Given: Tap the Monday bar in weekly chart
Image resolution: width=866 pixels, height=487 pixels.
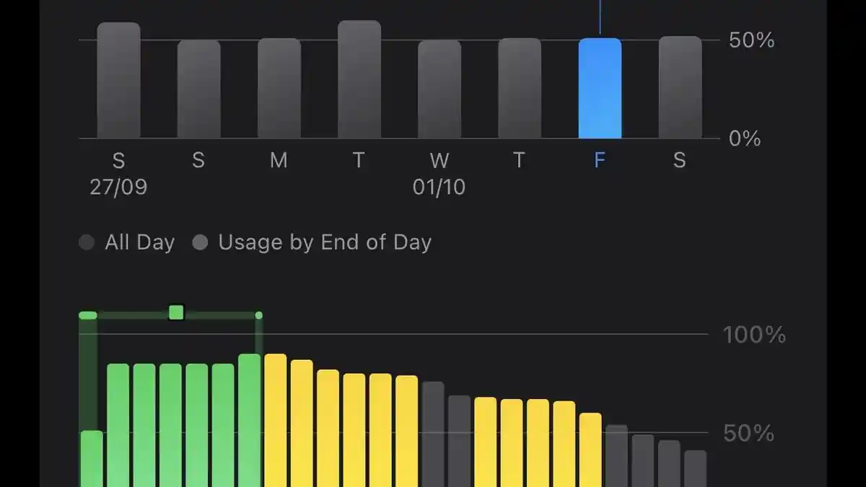Looking at the screenshot, I should pos(279,88).
